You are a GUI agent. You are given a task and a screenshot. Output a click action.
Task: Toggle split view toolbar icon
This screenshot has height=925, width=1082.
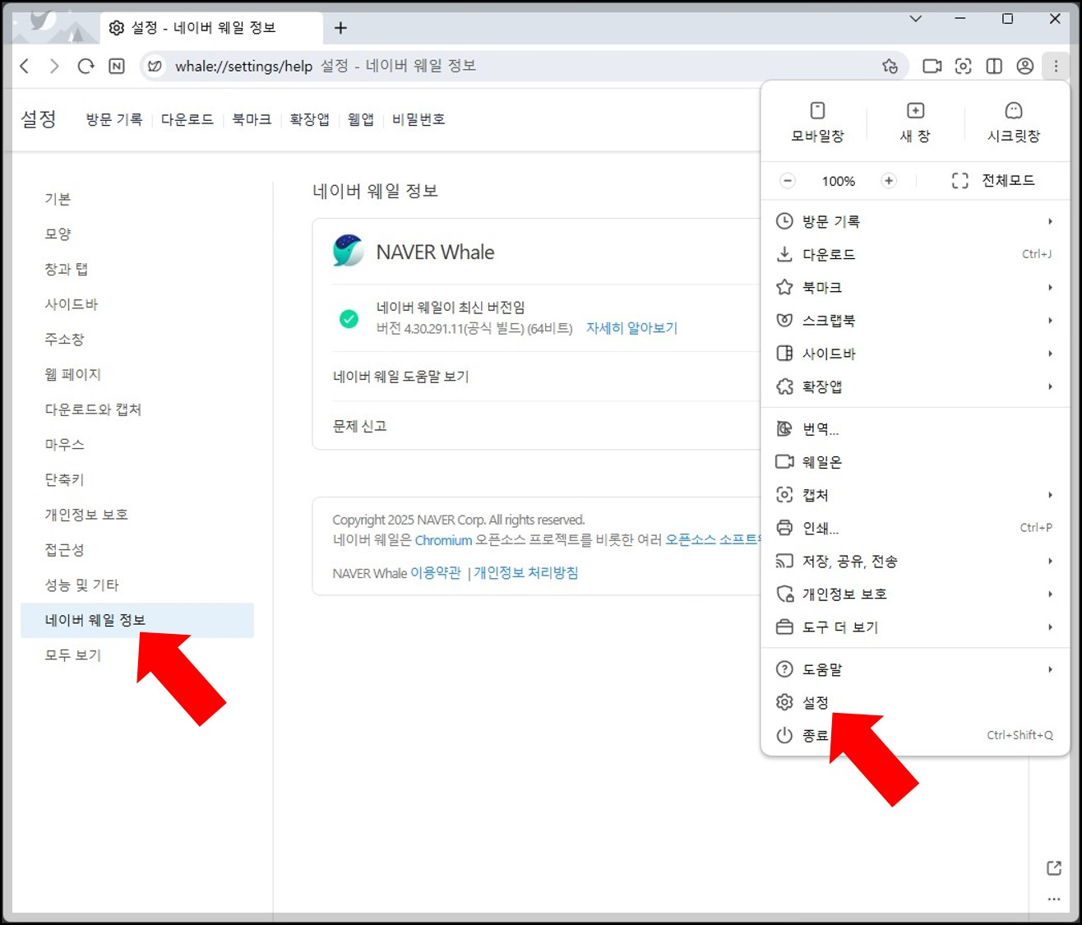[x=994, y=66]
